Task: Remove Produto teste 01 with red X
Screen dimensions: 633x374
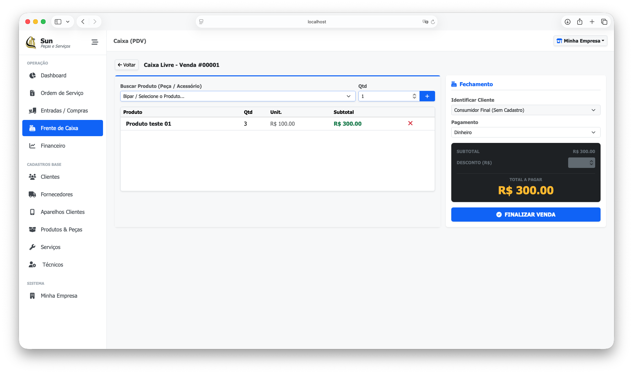Action: (410, 123)
